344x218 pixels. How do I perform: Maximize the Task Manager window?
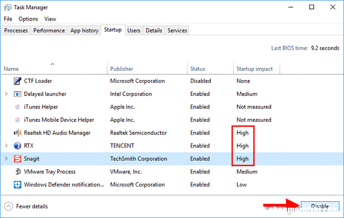click(312, 7)
